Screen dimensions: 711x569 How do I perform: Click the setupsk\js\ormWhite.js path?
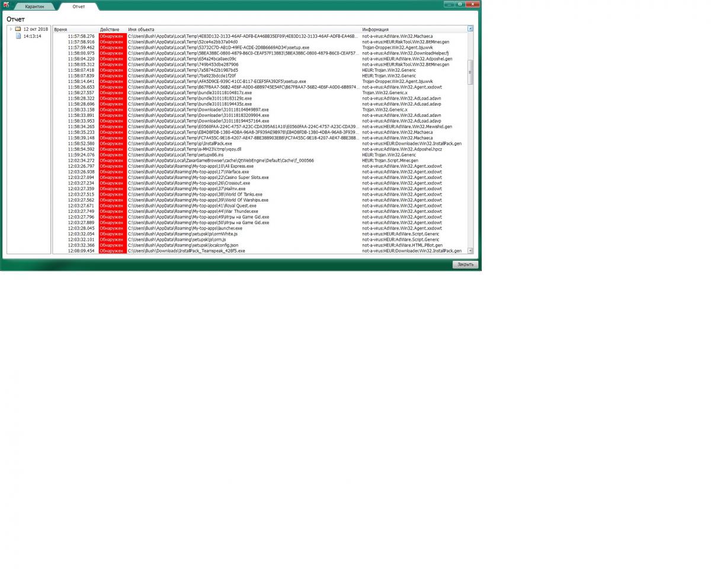click(182, 234)
